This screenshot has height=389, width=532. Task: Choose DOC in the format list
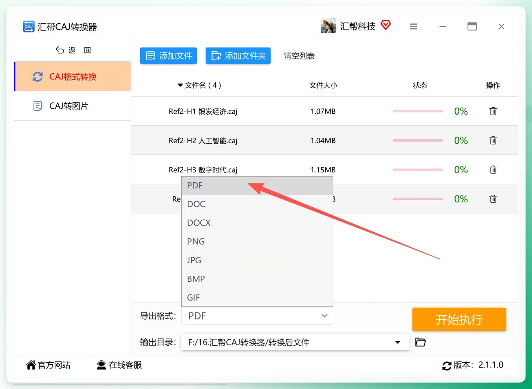(x=257, y=204)
